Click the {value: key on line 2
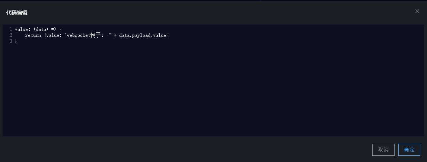 pos(54,35)
